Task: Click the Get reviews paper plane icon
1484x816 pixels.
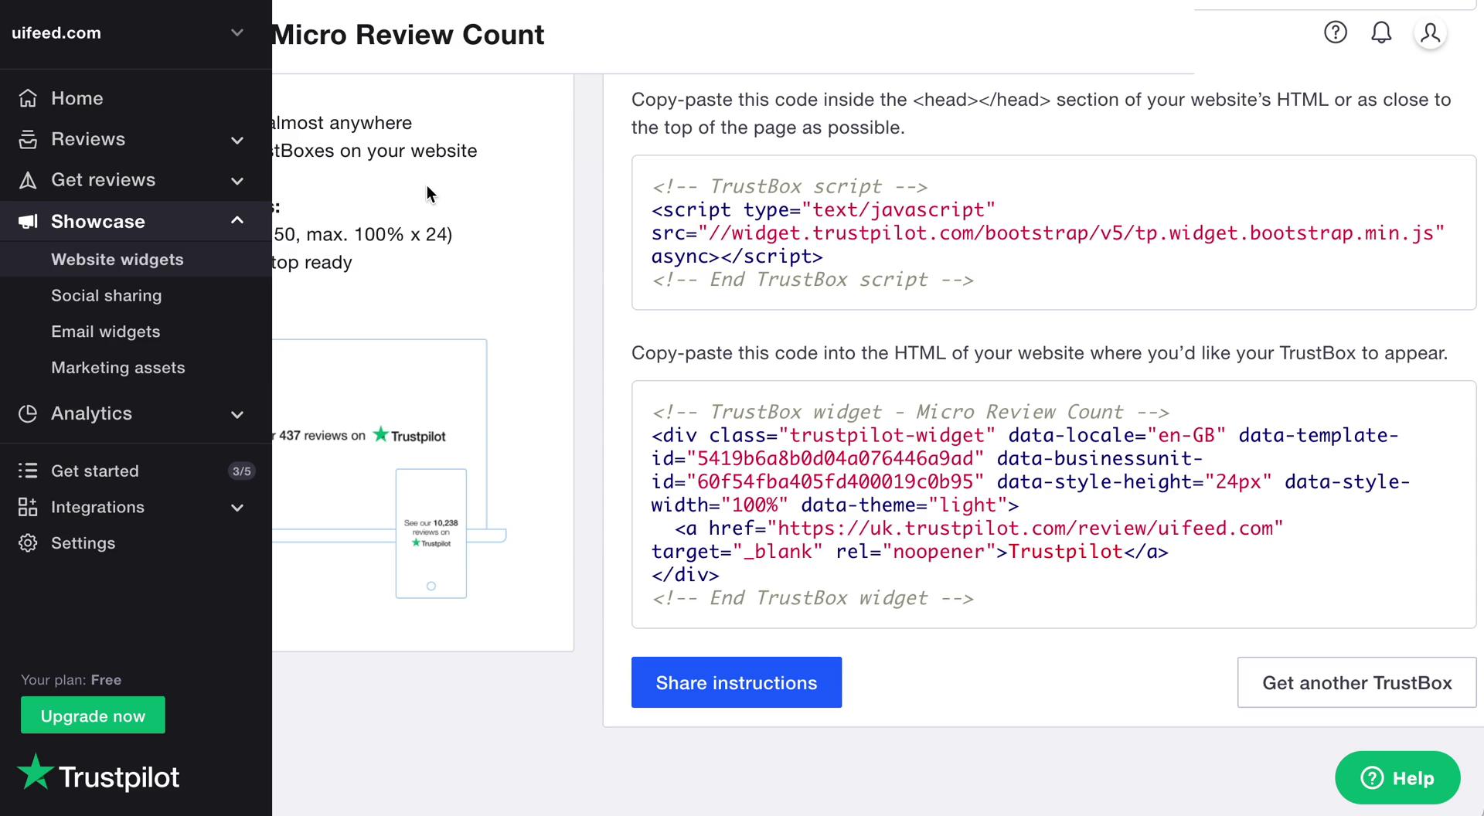Action: [28, 180]
